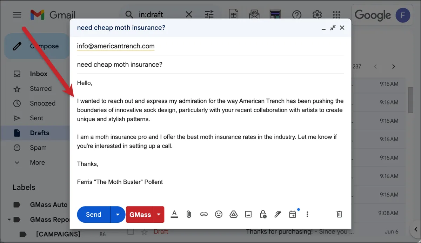Open the GMass email list builder icon

pyautogui.click(x=254, y=15)
